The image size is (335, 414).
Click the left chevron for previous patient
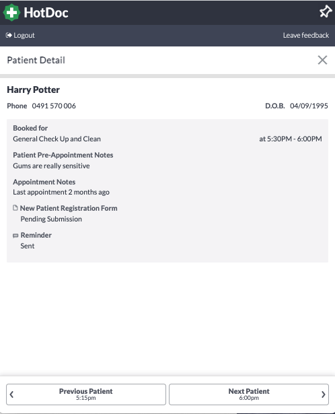click(11, 394)
